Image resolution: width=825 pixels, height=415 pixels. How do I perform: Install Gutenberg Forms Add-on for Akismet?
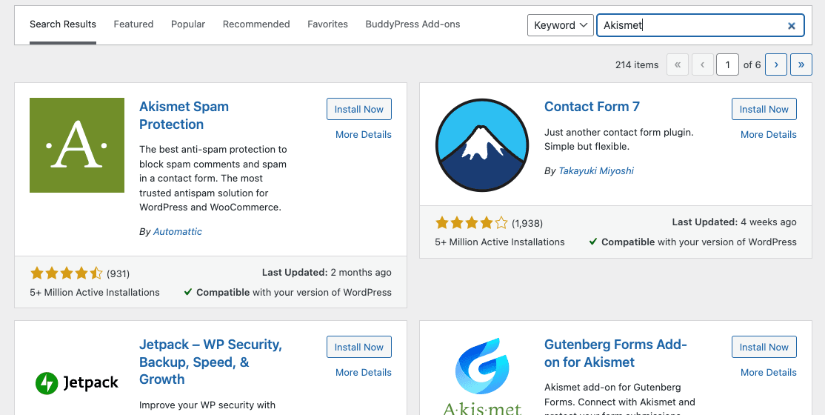click(x=764, y=347)
